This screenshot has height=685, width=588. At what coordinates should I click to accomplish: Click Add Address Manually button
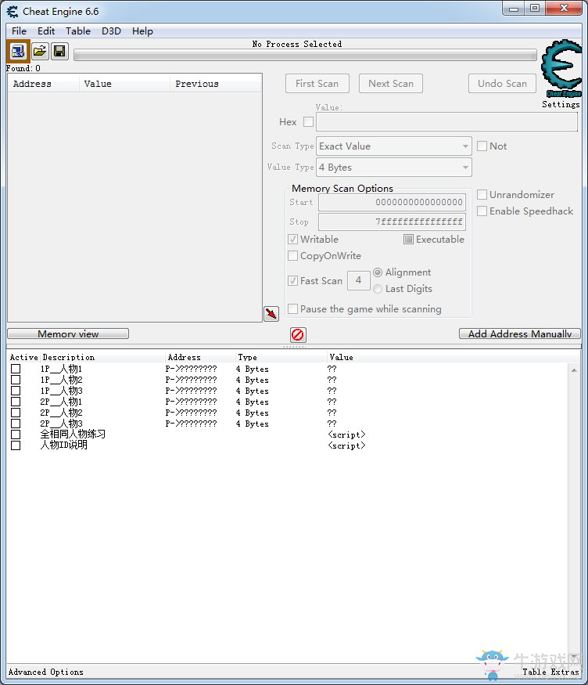[x=520, y=333]
